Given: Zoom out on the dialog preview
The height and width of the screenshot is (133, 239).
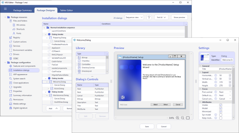Looking at the screenshot, I should (x=183, y=118).
